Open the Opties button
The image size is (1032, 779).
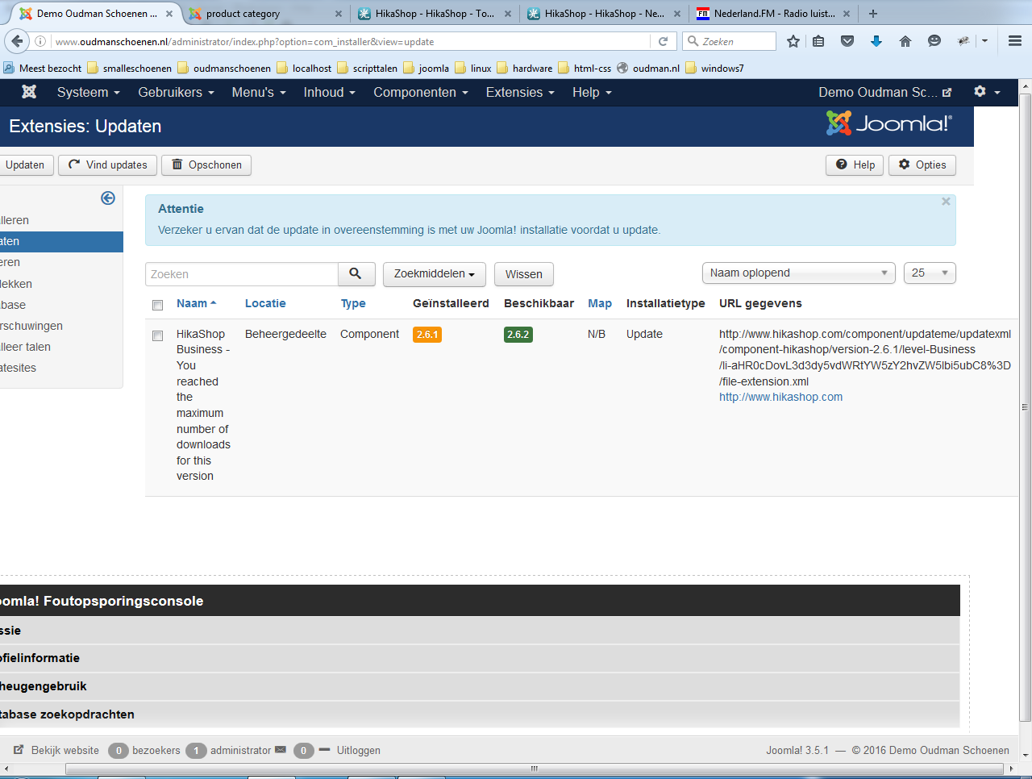[922, 165]
